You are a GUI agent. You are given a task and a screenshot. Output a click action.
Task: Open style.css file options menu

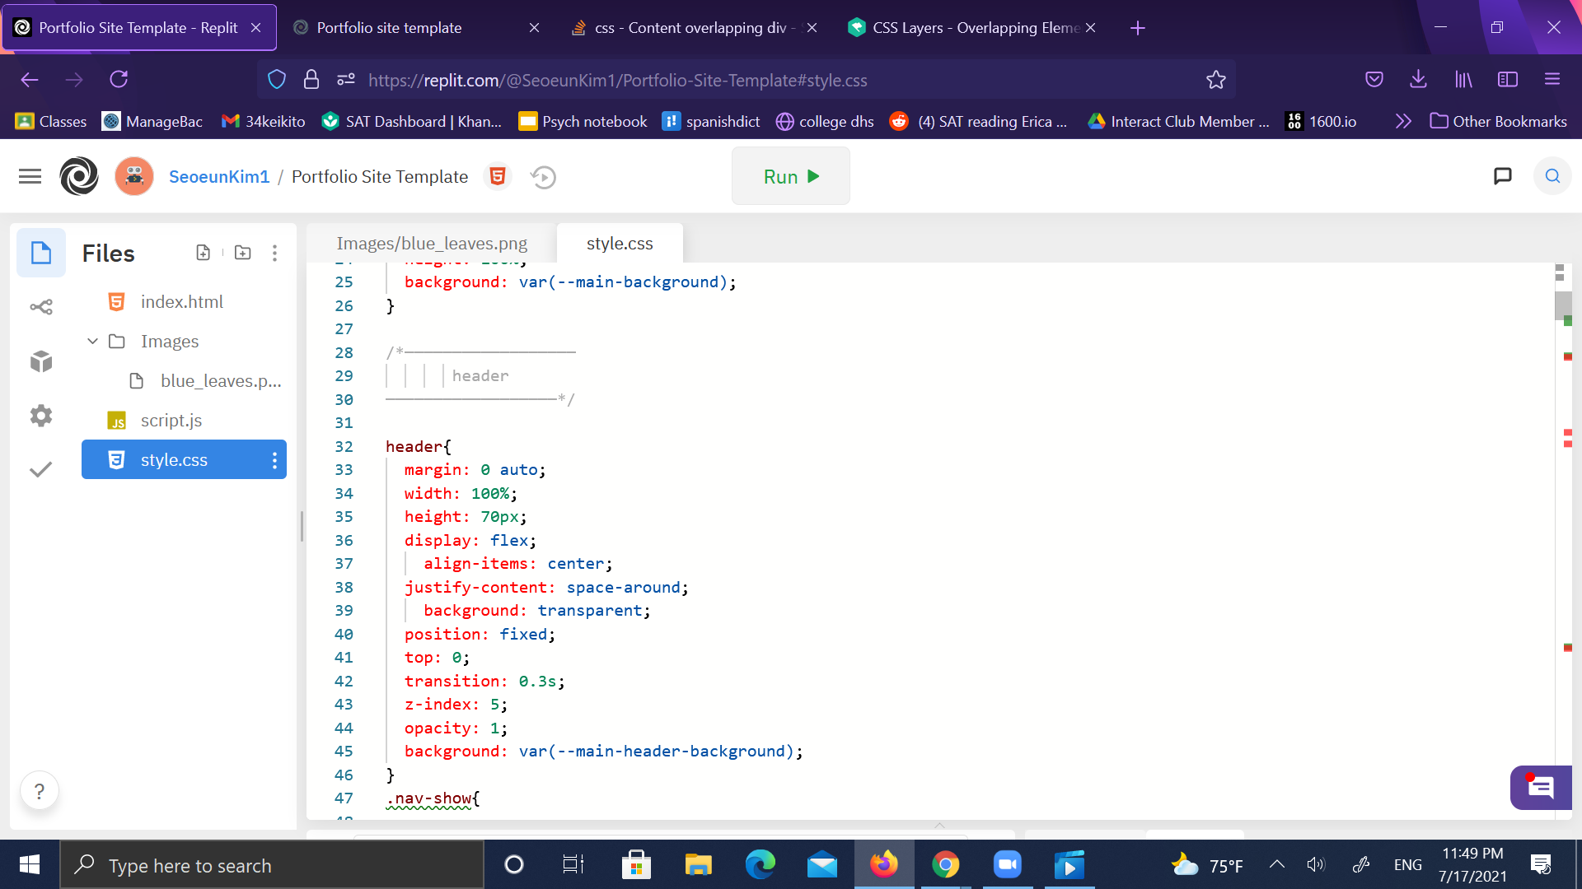(274, 460)
